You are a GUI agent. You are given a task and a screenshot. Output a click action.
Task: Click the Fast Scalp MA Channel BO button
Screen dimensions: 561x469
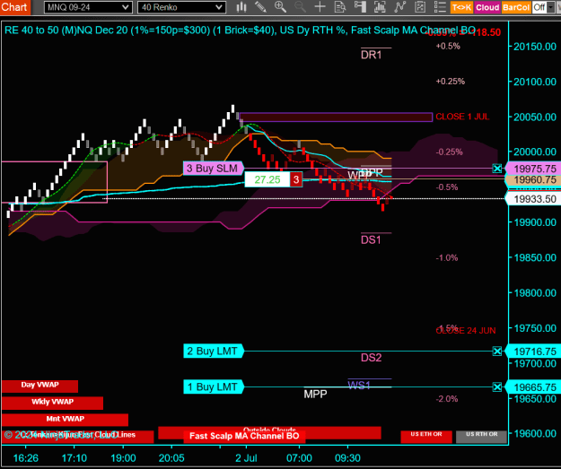(244, 436)
